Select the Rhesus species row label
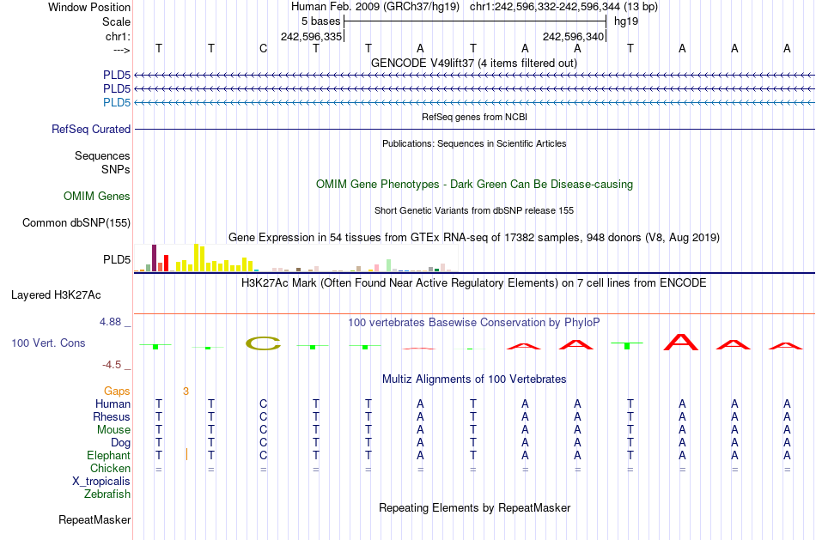The image size is (816, 540). 112,416
